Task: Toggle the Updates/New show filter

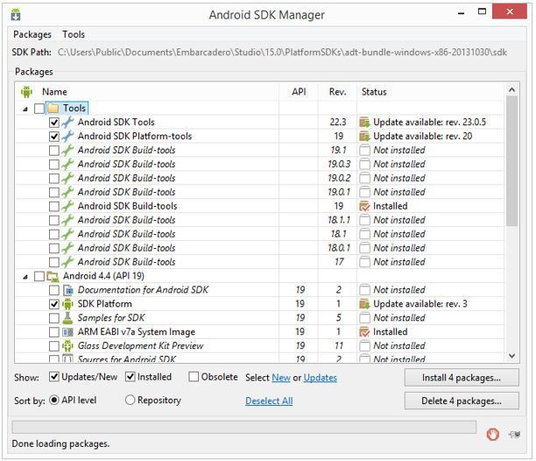Action: (54, 377)
